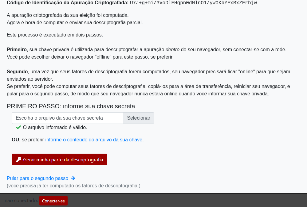Click the italic word 'dentro'

tap(172, 49)
